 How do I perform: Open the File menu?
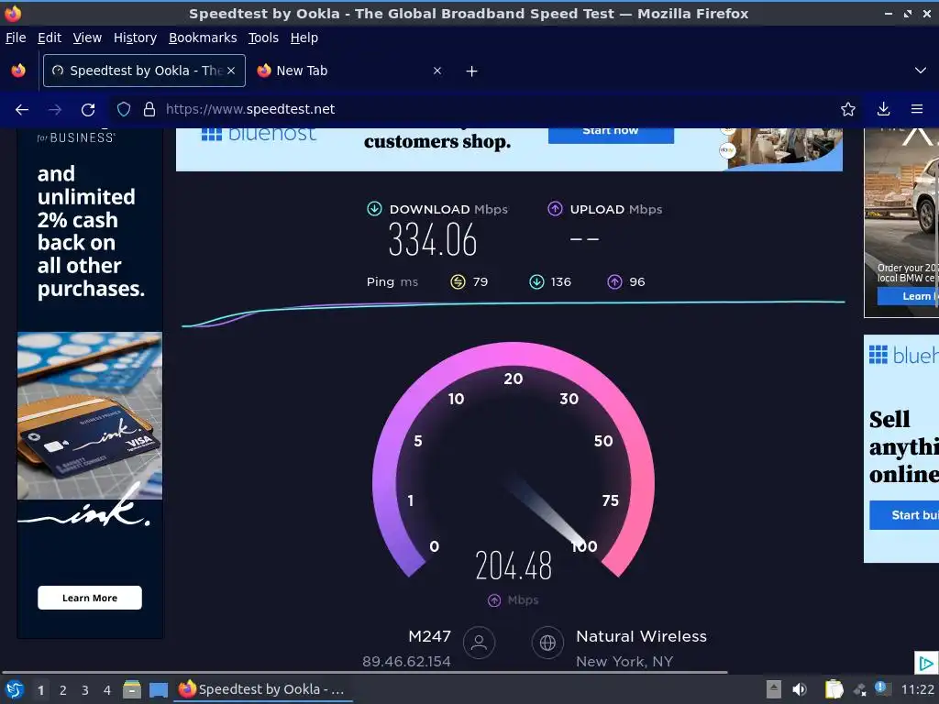(x=16, y=38)
